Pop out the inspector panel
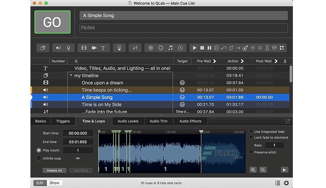326x188 pixels. (288, 121)
